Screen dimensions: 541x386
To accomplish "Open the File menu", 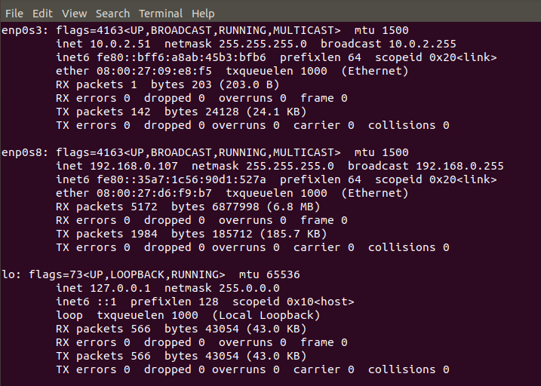I will 14,14.
